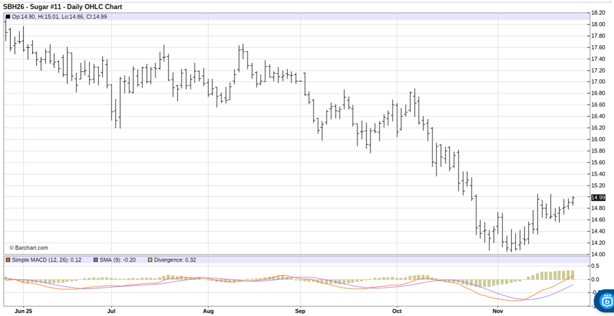
Task: Click the Jun 25 date axis label
Action: tap(23, 312)
